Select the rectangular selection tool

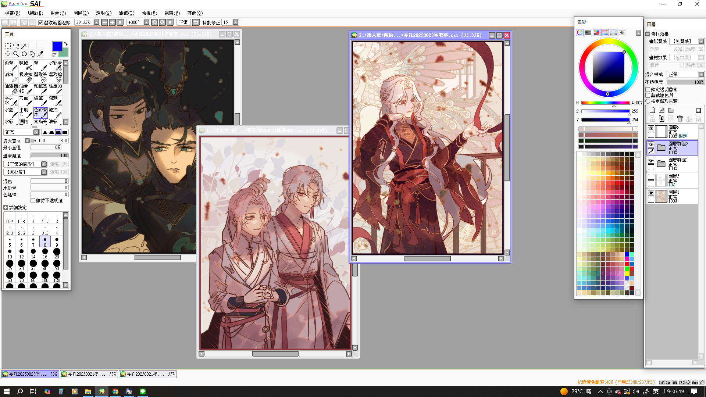tap(8, 46)
